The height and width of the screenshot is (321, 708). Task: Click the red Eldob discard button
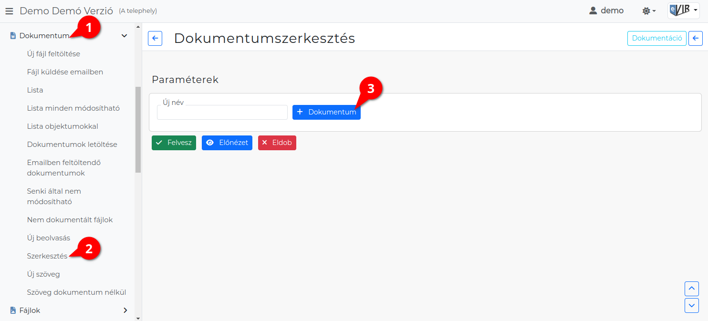(277, 143)
